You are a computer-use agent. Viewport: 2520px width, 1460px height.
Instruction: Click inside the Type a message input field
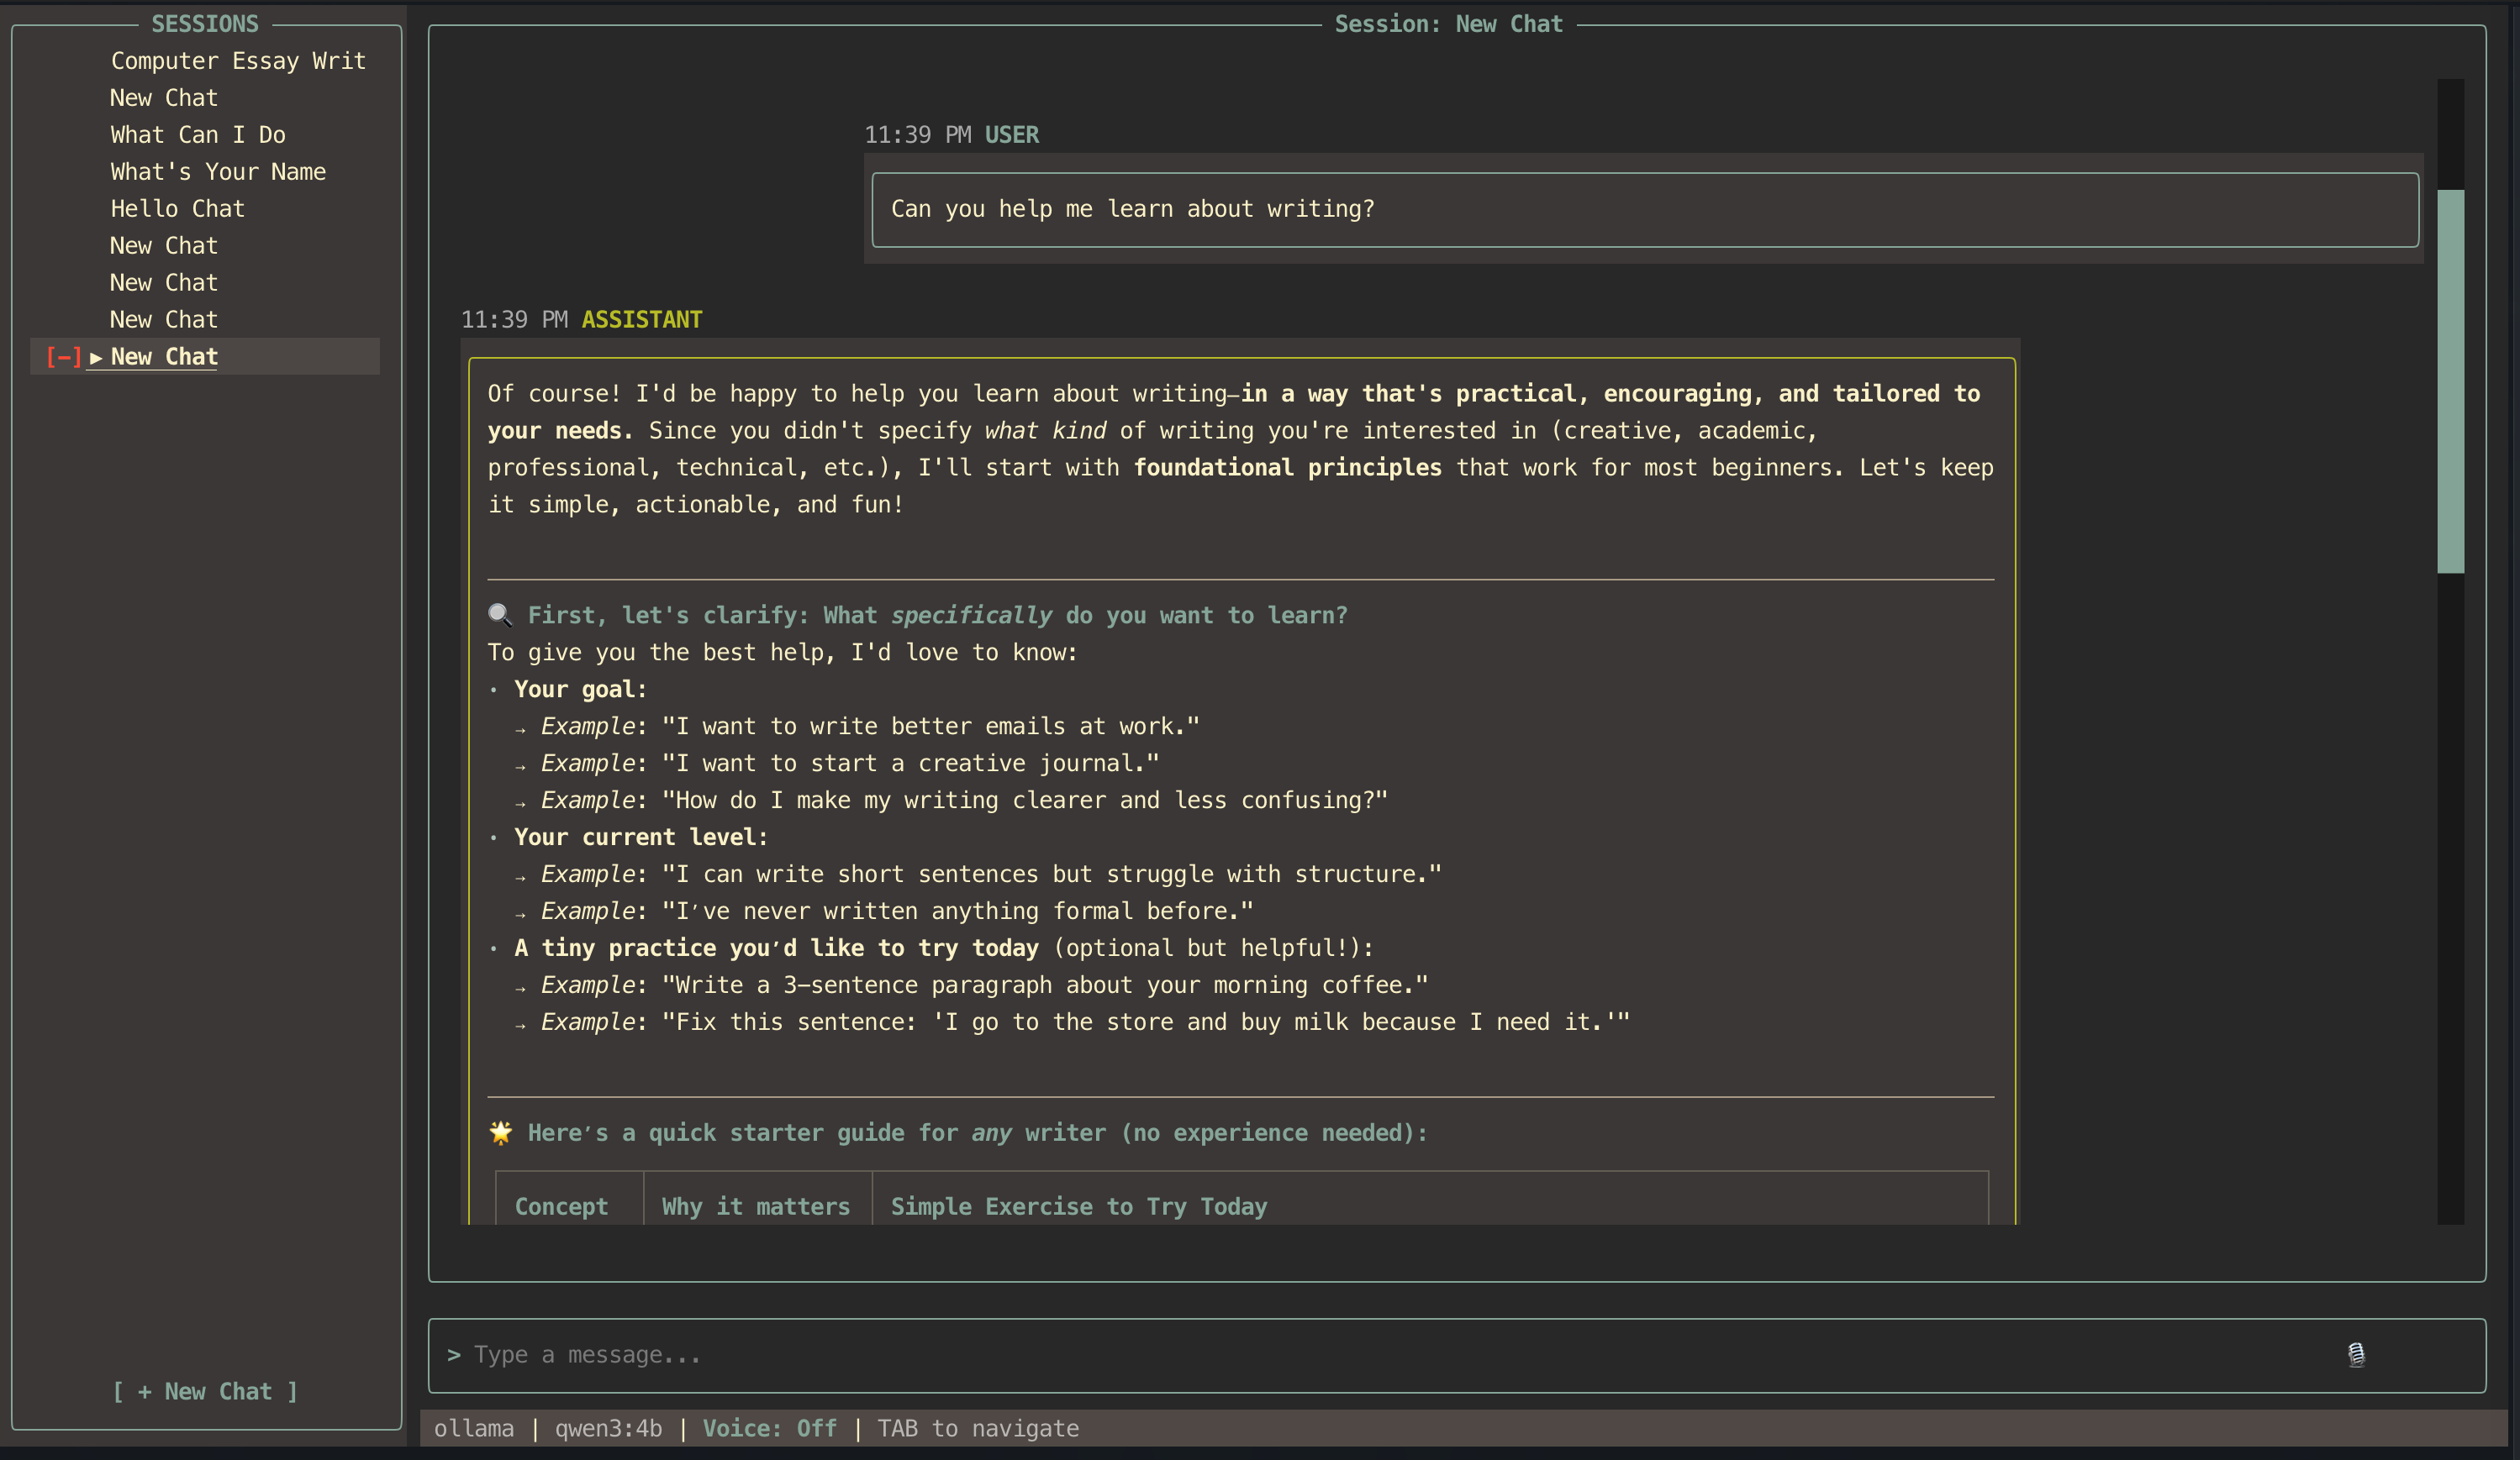tap(900, 1354)
